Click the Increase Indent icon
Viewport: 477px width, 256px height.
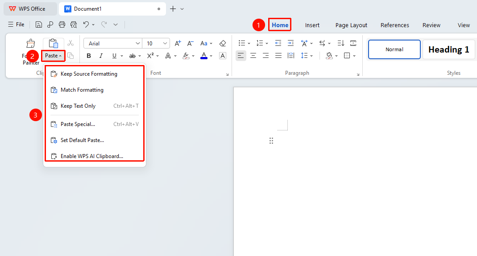coord(290,43)
